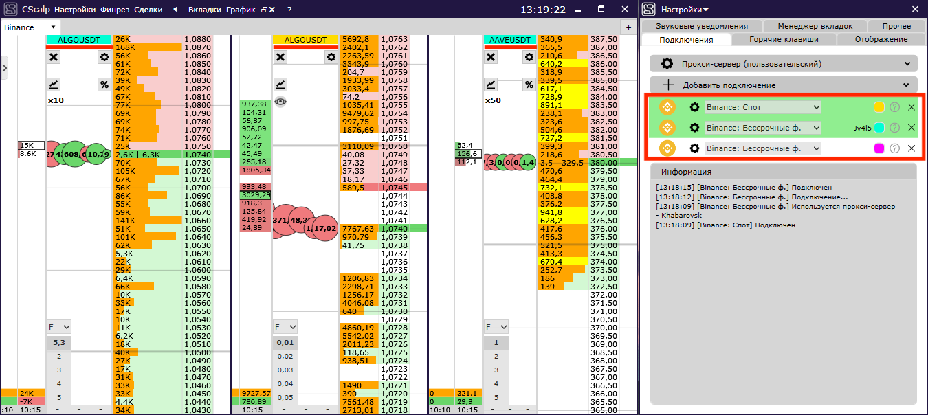This screenshot has height=415, width=928.
Task: Click help icon in Binance: Спот row
Action: click(x=894, y=107)
